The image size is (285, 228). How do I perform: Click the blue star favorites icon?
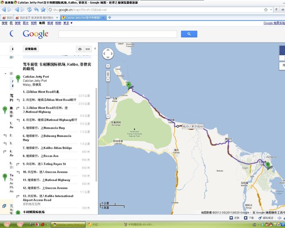(43, 10)
